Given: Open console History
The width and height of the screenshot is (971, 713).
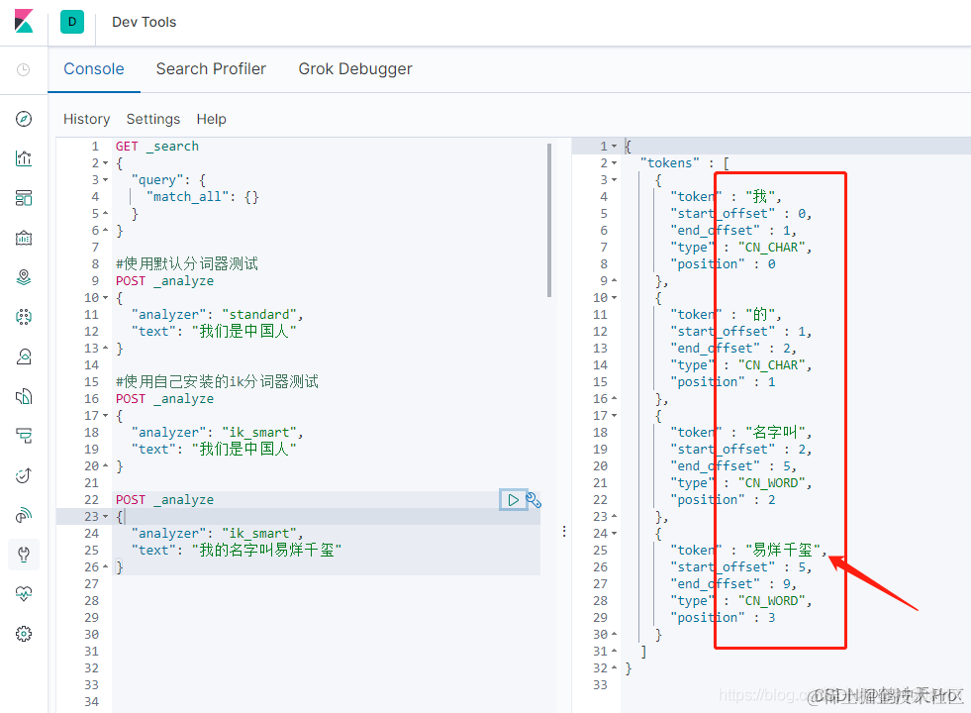Looking at the screenshot, I should pyautogui.click(x=87, y=119).
